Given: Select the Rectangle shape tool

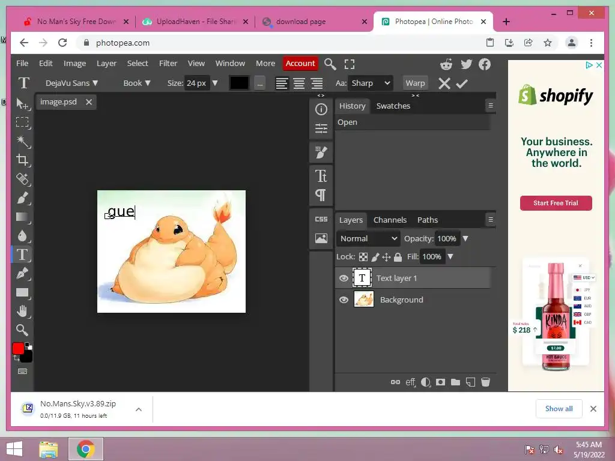Looking at the screenshot, I should pyautogui.click(x=22, y=292).
